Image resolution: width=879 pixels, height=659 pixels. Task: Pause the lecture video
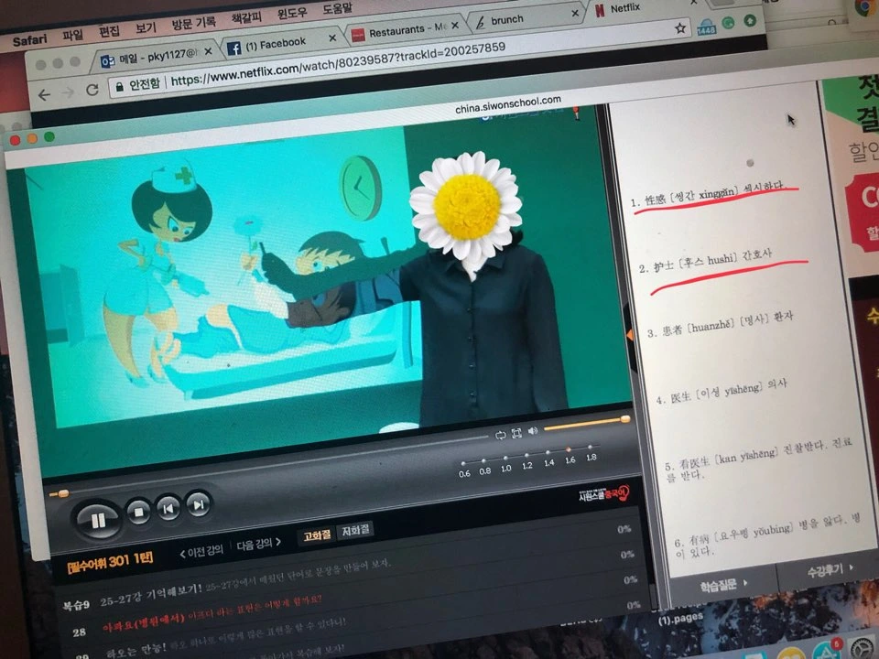98,521
